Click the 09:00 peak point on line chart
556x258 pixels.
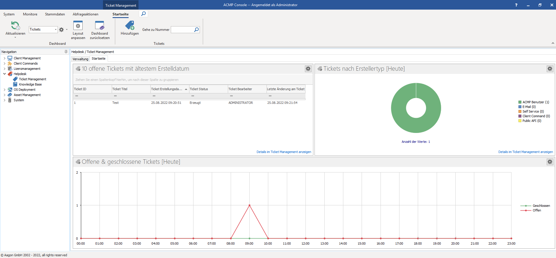249,205
